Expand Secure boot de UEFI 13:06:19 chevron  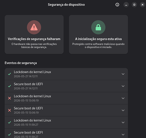point(123,110)
